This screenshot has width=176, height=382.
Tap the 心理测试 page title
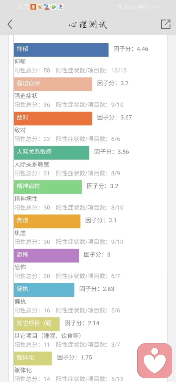(88, 24)
